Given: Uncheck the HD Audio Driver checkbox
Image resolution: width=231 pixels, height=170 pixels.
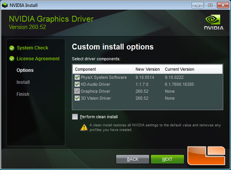Looking at the screenshot, I should tap(77, 84).
